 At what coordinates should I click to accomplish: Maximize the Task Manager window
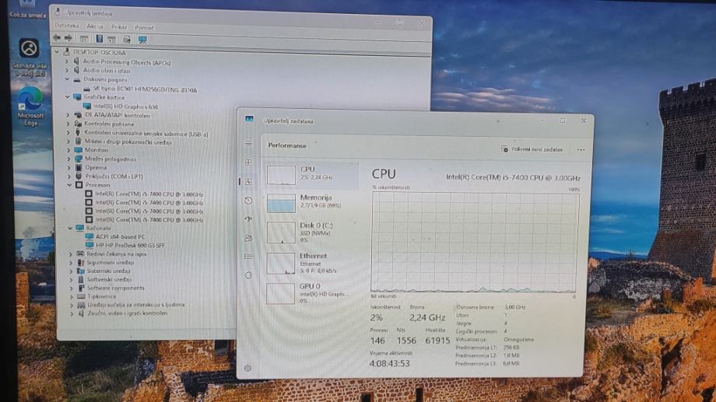[x=563, y=121]
